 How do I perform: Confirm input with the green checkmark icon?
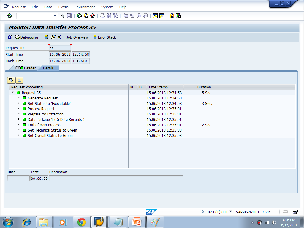9,16
